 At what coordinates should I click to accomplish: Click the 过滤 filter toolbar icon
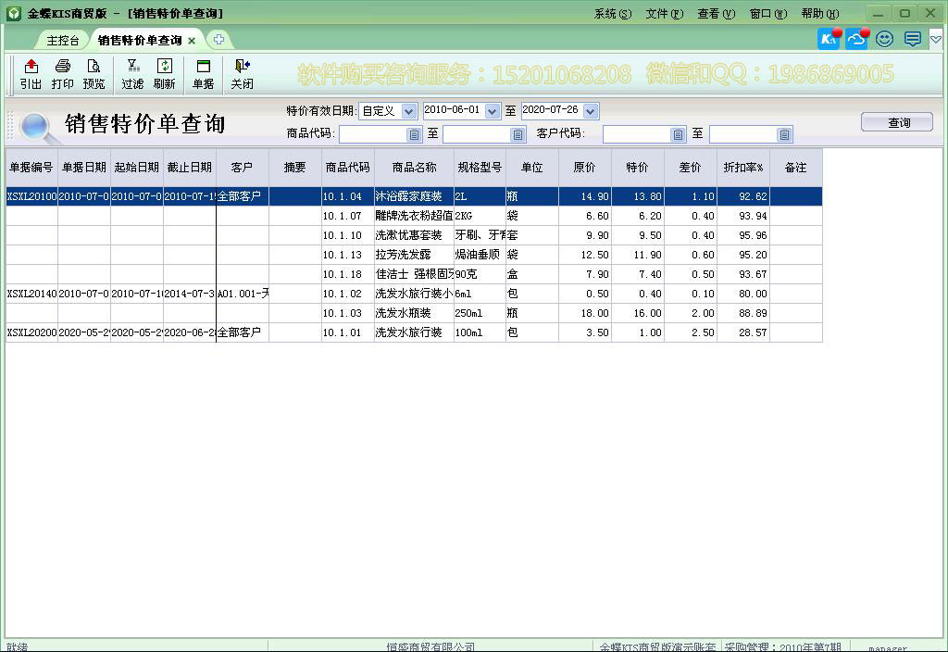point(132,74)
